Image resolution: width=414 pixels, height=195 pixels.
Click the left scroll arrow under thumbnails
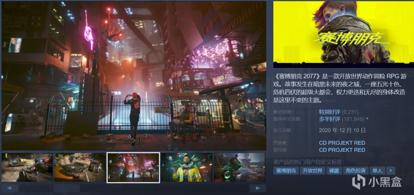pyautogui.click(x=10, y=188)
